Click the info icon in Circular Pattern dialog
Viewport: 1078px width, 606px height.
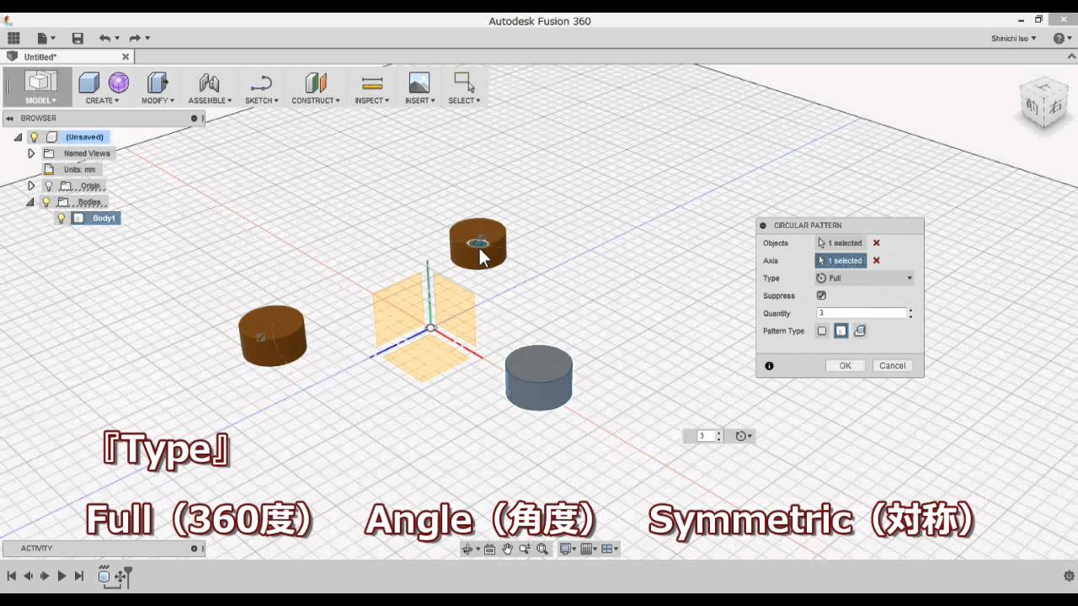click(x=769, y=366)
